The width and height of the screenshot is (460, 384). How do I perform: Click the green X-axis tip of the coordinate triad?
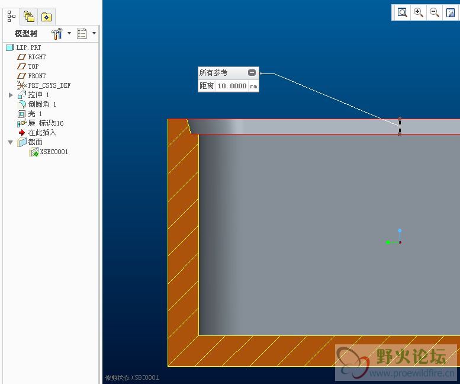(x=388, y=242)
